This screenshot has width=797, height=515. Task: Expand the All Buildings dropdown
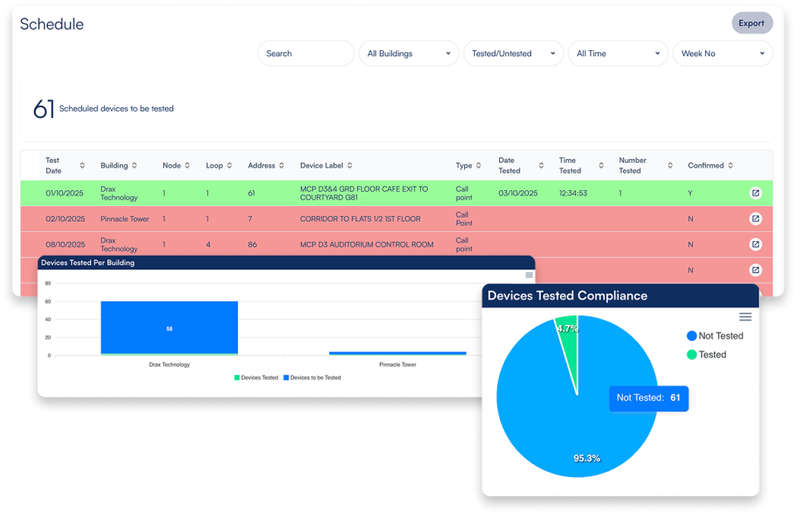409,54
